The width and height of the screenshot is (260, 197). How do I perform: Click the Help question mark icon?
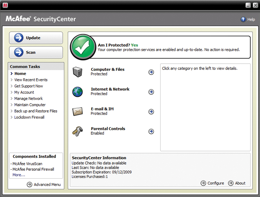[243, 19]
